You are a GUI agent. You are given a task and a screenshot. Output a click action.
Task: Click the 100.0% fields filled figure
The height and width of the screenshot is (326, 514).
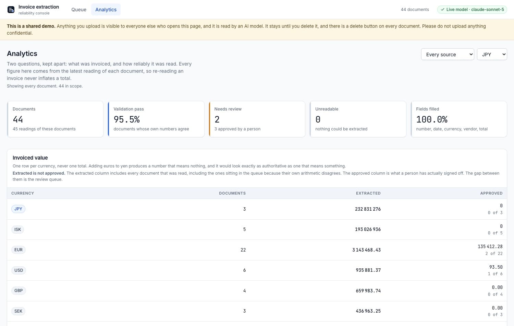pyautogui.click(x=432, y=119)
